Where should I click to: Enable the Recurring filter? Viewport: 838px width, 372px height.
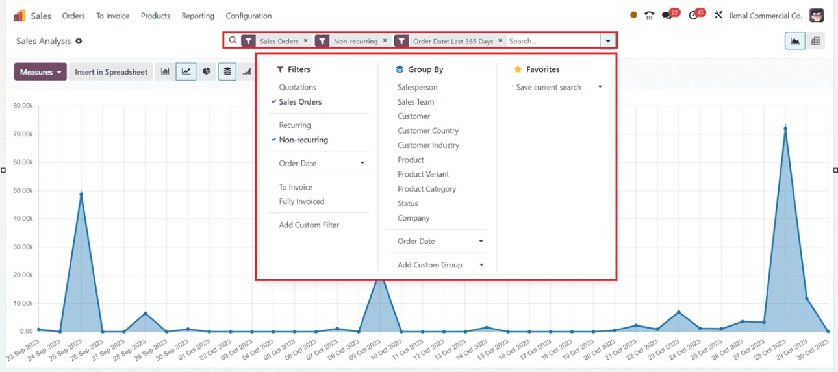pyautogui.click(x=295, y=125)
